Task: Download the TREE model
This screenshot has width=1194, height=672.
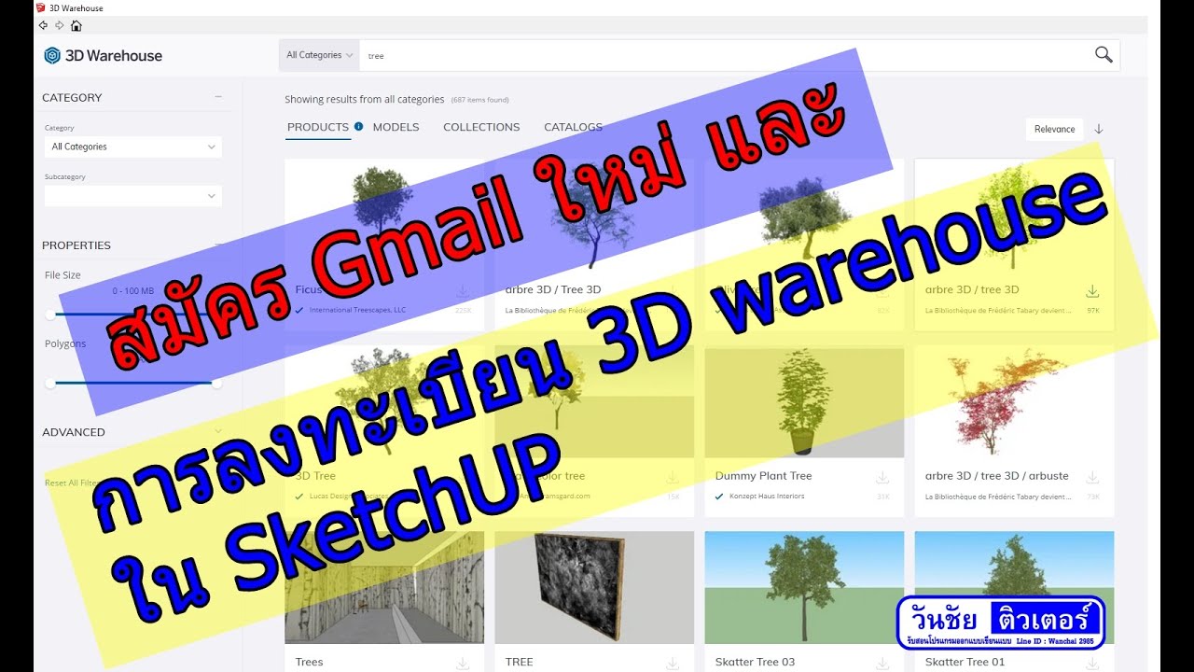Action: tap(673, 664)
